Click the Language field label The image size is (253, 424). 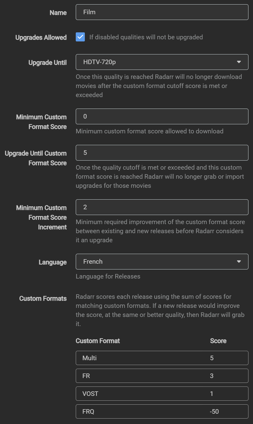(x=52, y=262)
